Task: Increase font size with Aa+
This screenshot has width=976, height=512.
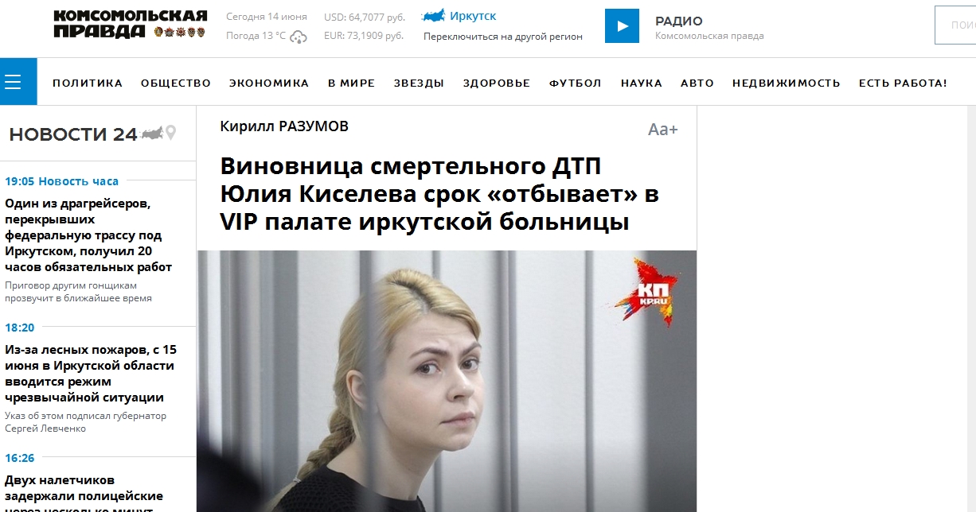Action: [x=663, y=130]
